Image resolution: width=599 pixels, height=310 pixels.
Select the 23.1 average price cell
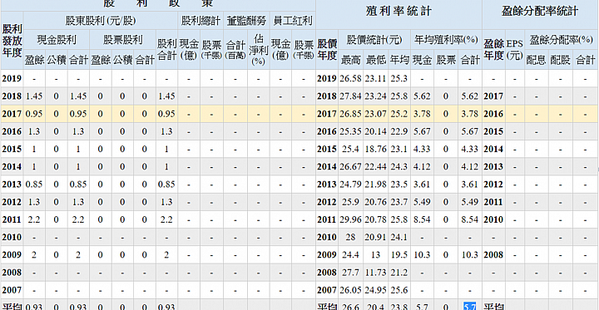coord(399,150)
